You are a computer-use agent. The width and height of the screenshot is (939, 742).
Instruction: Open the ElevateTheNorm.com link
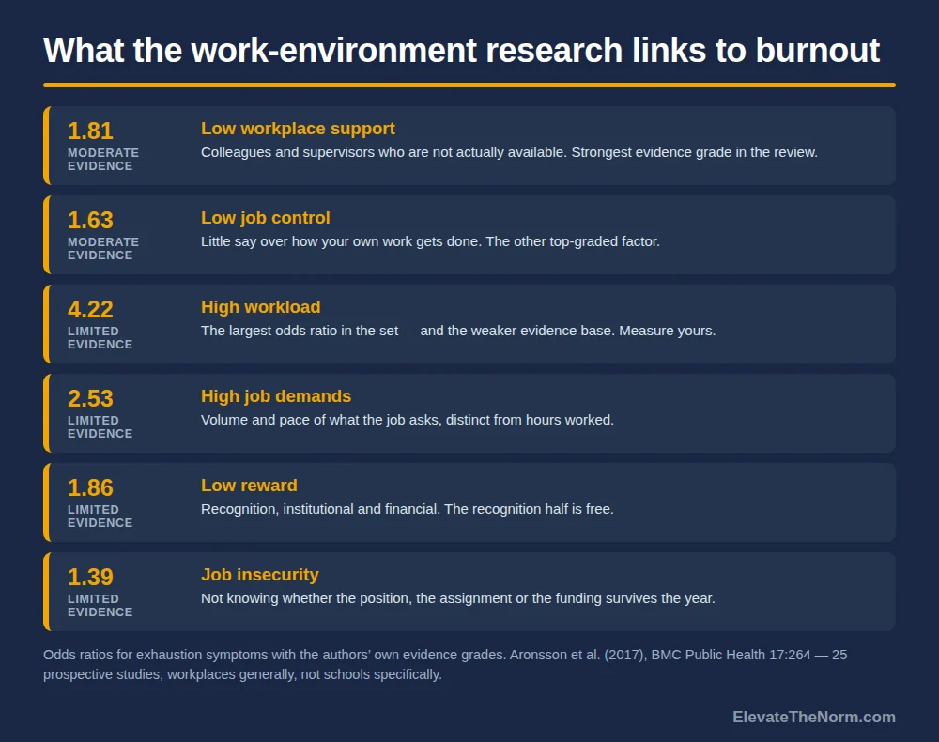(814, 718)
